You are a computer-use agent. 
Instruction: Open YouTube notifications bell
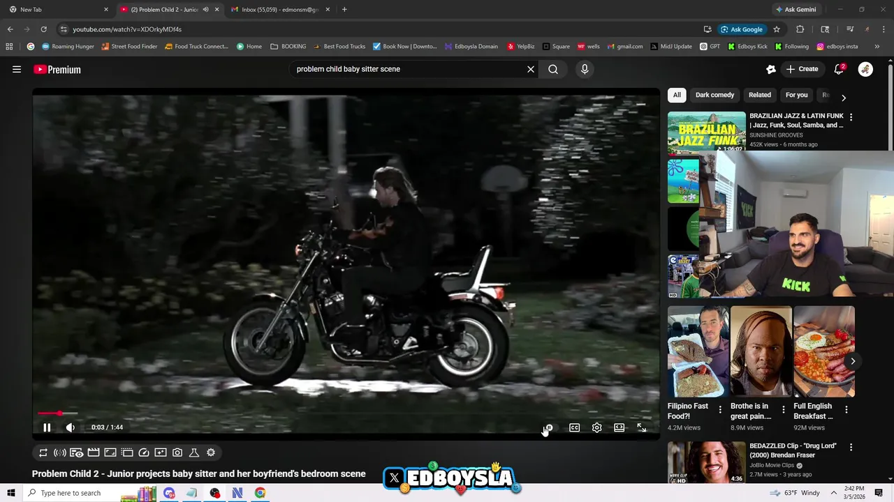[x=839, y=69]
